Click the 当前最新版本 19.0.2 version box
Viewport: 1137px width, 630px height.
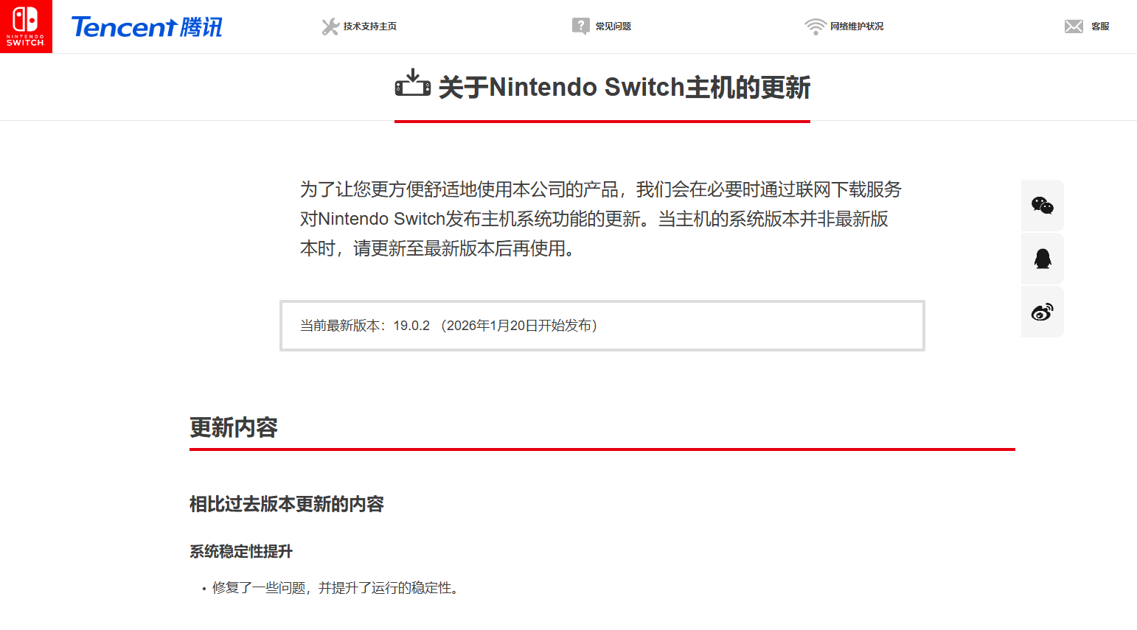[602, 326]
